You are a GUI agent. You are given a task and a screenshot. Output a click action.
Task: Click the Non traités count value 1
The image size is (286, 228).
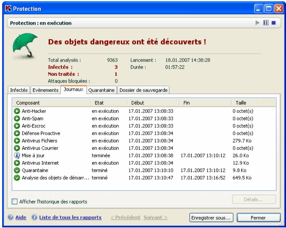coord(116,74)
